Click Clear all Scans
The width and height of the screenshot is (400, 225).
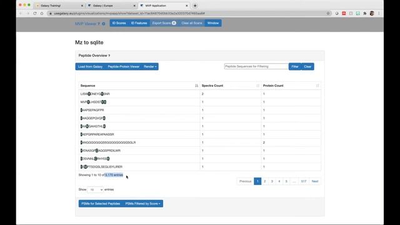(192, 23)
